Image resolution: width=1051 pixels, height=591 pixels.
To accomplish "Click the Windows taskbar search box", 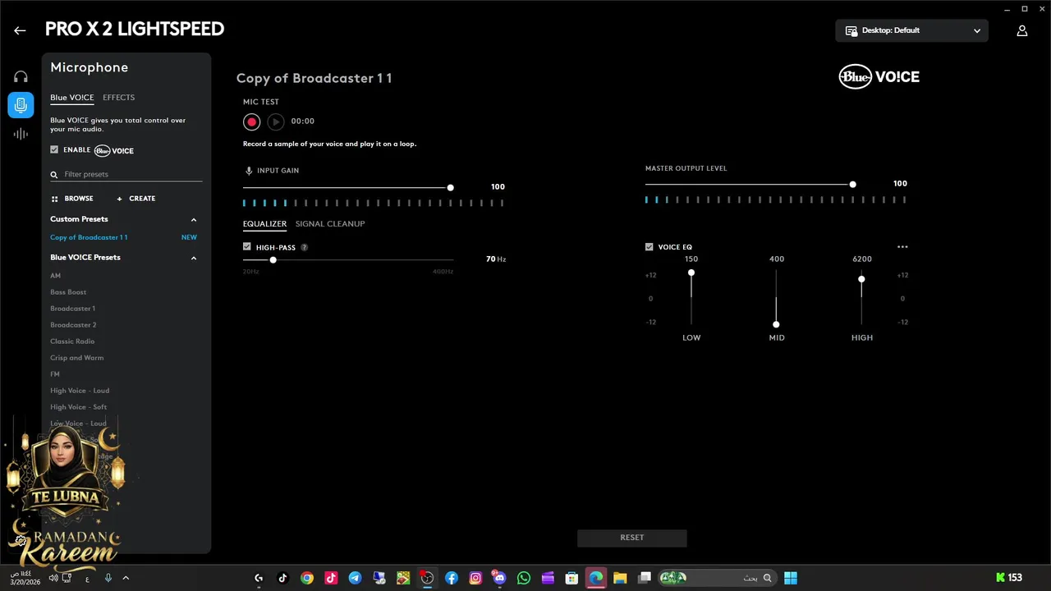I will (x=718, y=578).
